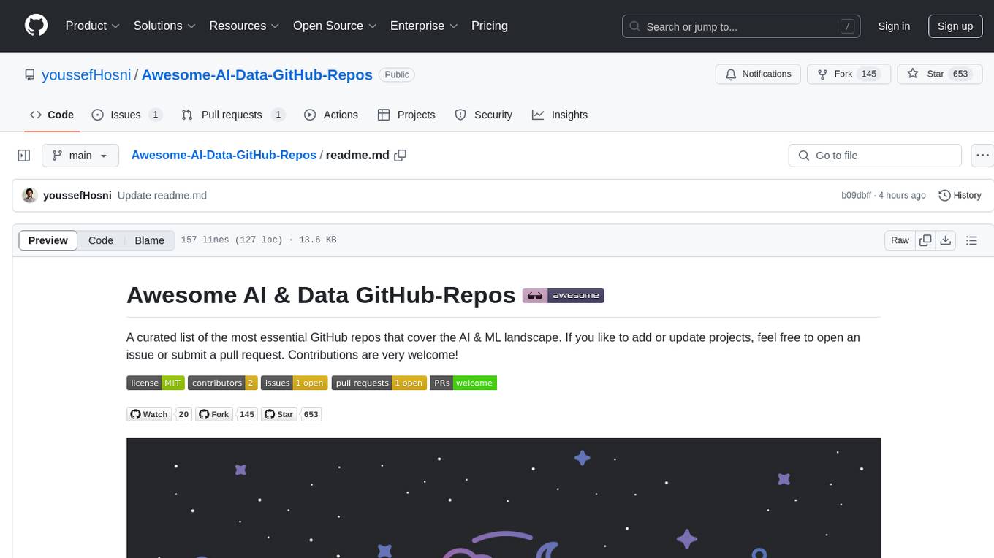Click the readme Star badge button

278,414
